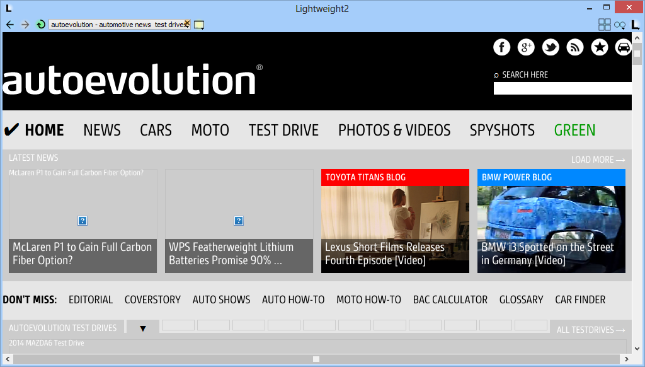Click horizontal scrollbar left arrow

(x=8, y=359)
